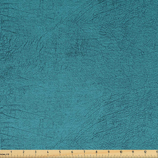This screenshot has height=158, width=158.
Task: Select the ruler number 3
Action: [x=36, y=152]
